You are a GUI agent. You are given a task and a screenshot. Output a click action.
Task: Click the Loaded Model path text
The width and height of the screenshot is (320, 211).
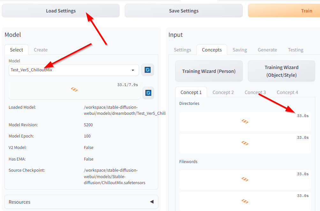tap(125, 110)
